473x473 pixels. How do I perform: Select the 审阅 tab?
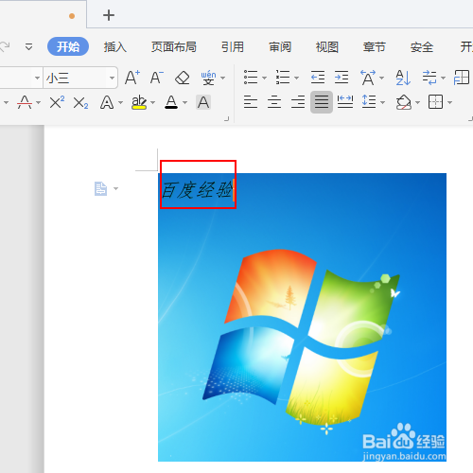[280, 47]
